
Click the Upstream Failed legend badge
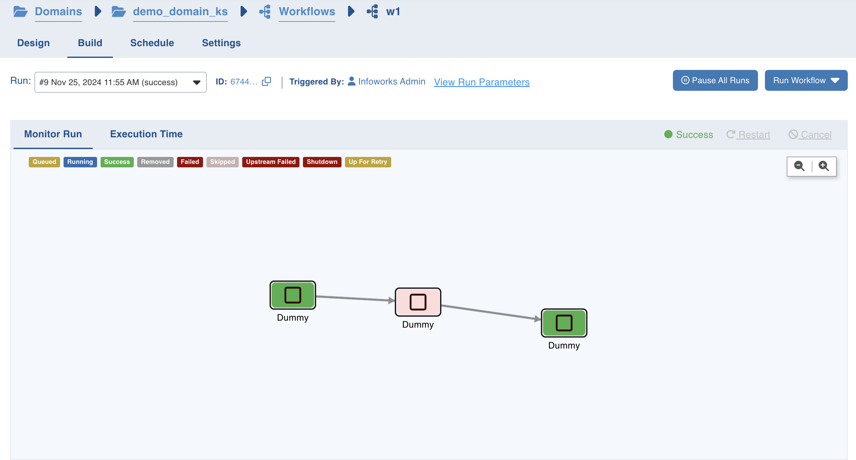[x=271, y=162]
